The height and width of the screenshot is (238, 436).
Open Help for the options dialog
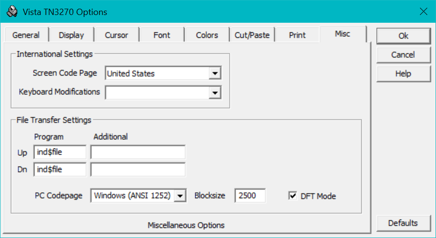[x=403, y=74]
